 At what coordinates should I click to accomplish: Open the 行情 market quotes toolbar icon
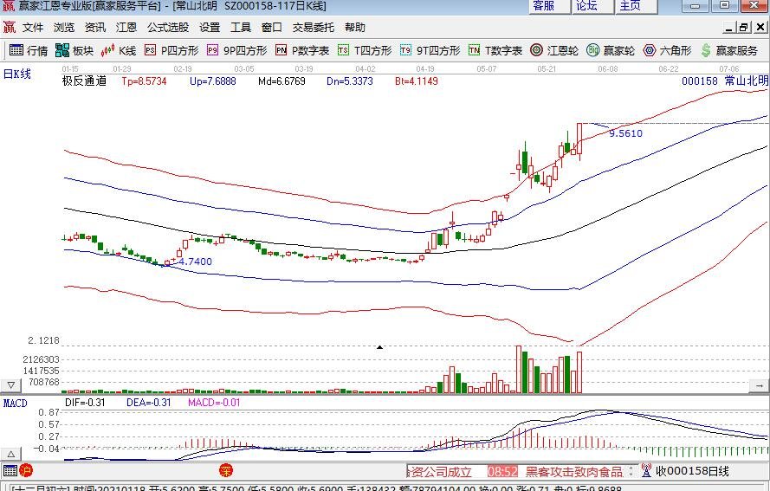(x=28, y=50)
